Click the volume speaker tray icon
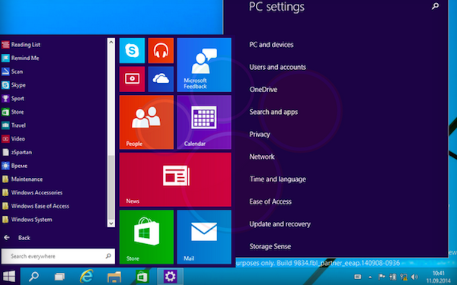This screenshot has height=285, width=457. click(414, 277)
